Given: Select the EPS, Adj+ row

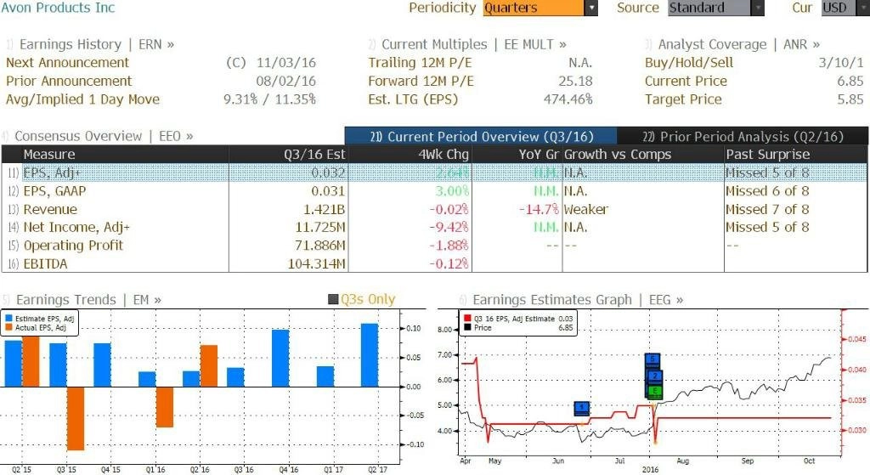Looking at the screenshot, I should tap(434, 172).
